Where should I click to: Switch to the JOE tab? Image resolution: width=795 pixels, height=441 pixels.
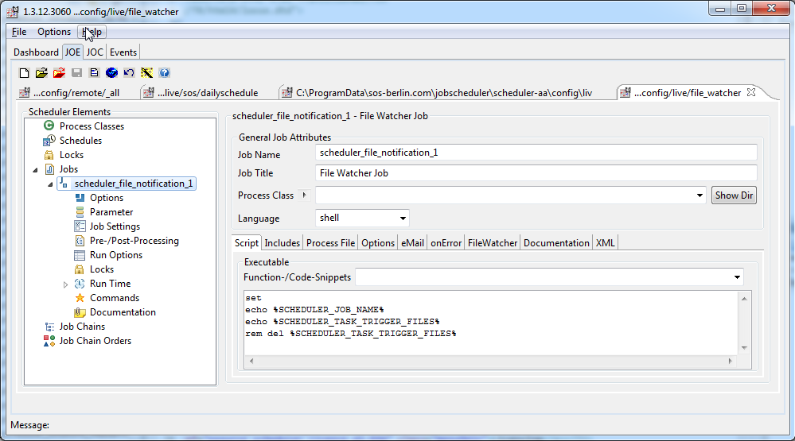click(x=72, y=52)
